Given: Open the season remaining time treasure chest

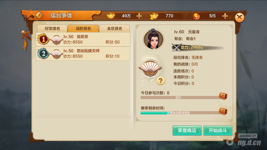Looking at the screenshot, I should pyautogui.click(x=223, y=111).
